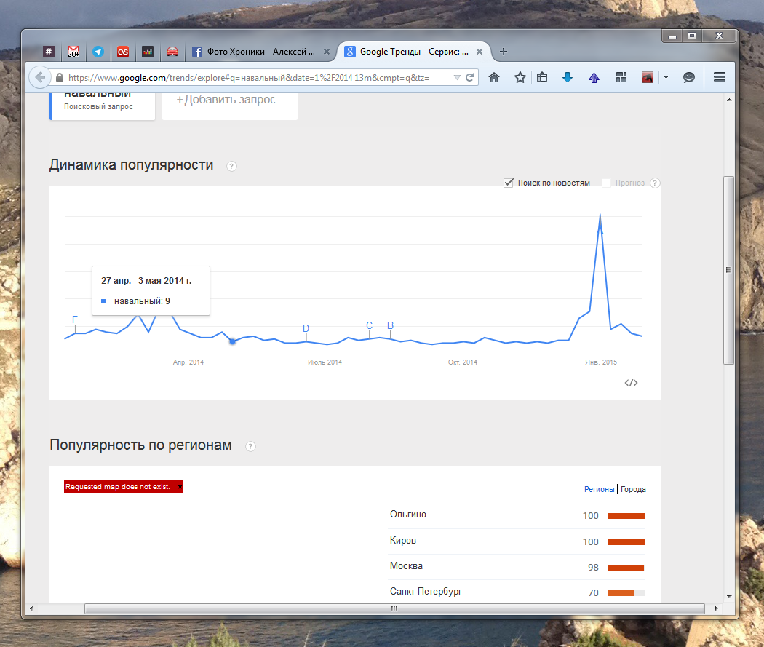Viewport: 764px width, 647px height.
Task: Open the chat smiley toolbar icon
Action: point(689,77)
